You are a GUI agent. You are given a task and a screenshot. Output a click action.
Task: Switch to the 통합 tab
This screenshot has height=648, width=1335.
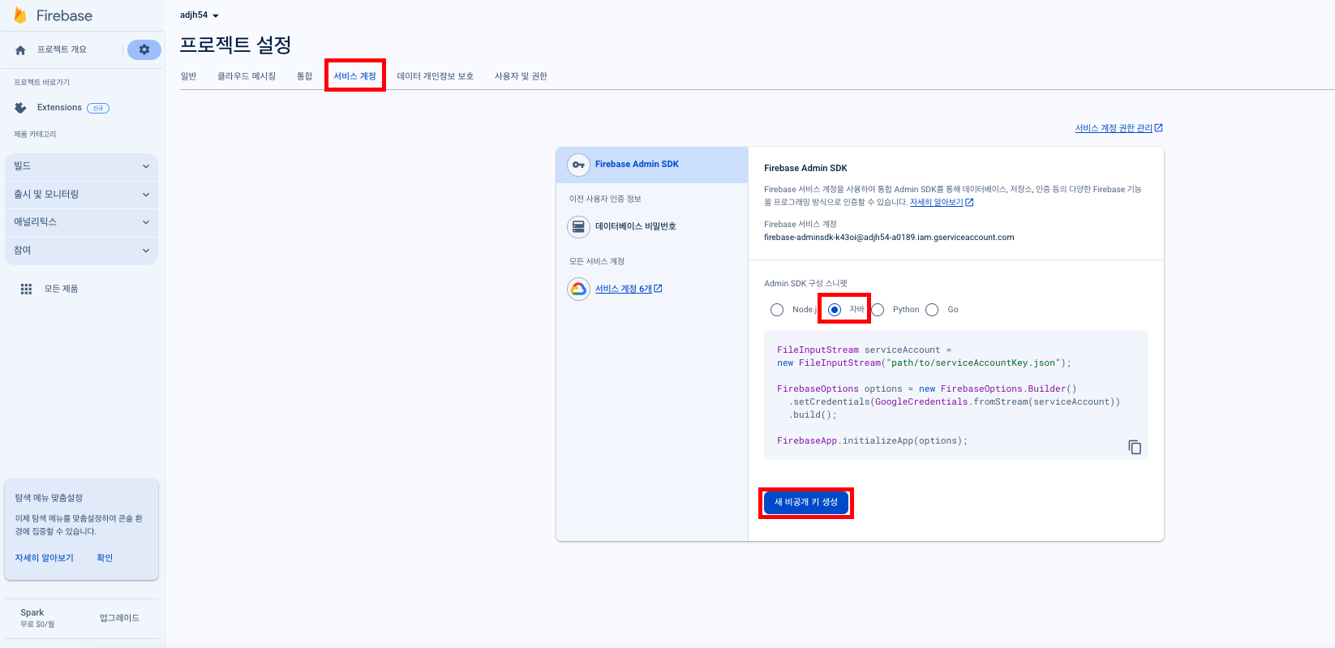[x=304, y=76]
